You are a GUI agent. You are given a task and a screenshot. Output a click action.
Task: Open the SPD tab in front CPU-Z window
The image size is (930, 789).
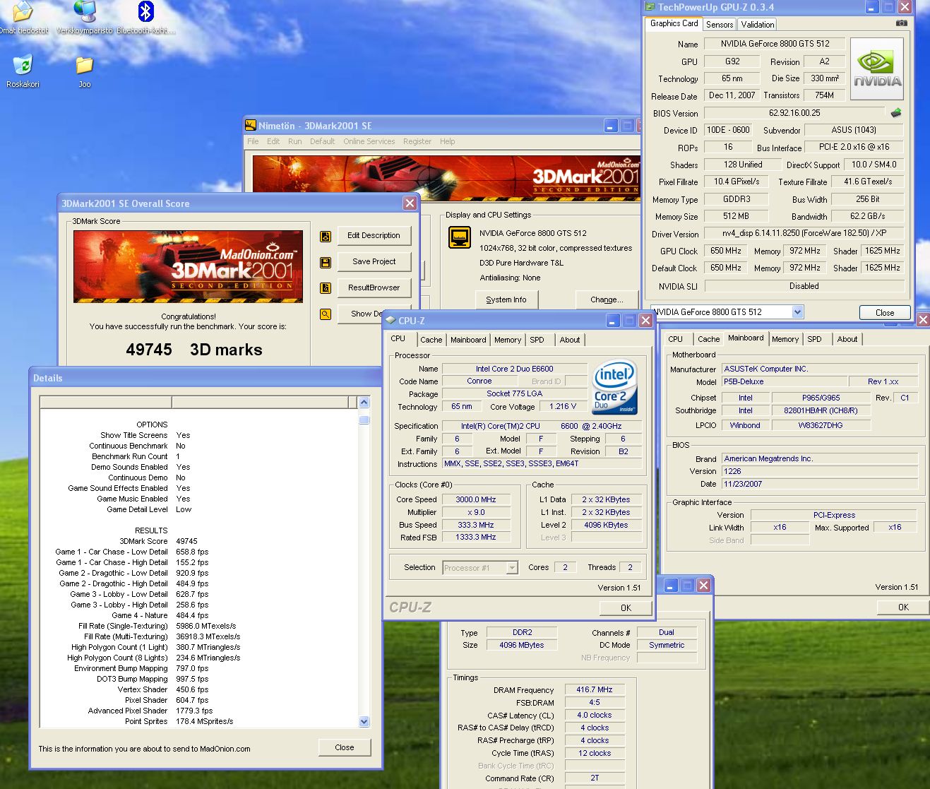pos(537,340)
